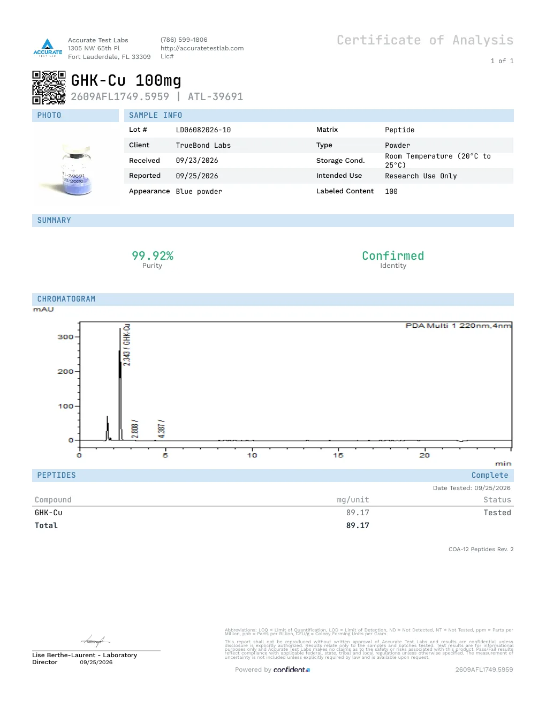
Task: Select the "Tested" status cell
Action: pos(497,513)
